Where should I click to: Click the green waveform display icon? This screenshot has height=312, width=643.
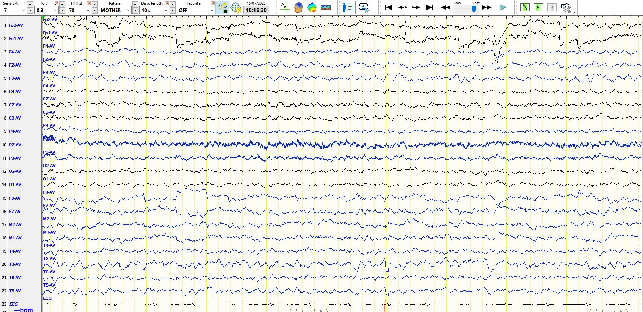click(x=525, y=7)
